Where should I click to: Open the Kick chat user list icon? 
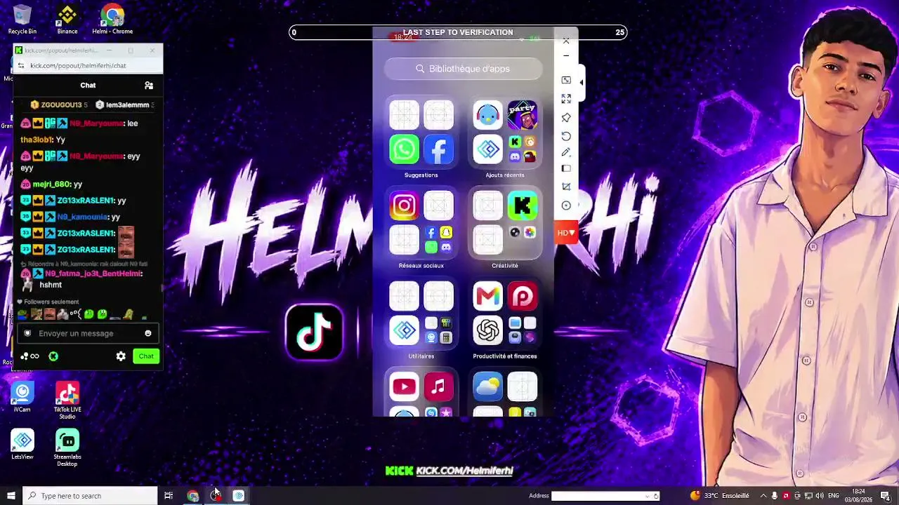(149, 86)
